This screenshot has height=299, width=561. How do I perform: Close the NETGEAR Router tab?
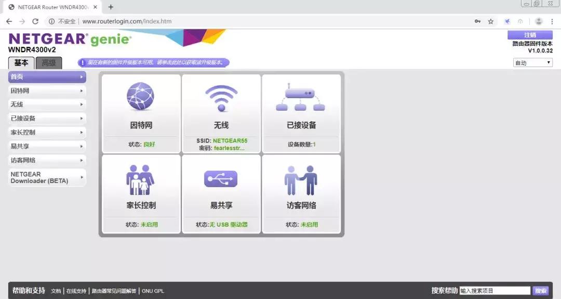(x=95, y=7)
